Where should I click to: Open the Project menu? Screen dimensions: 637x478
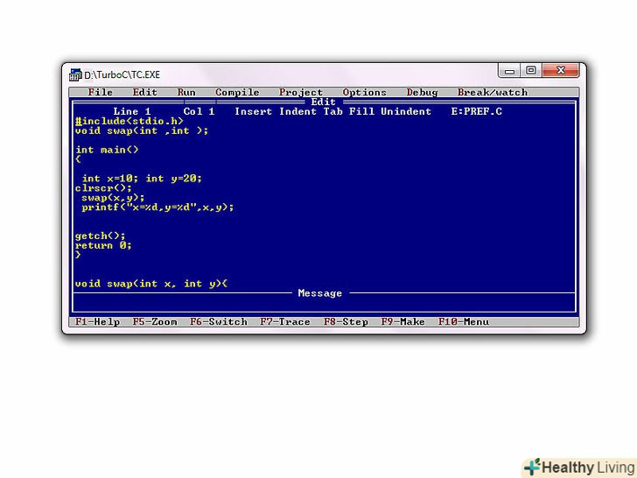301,93
